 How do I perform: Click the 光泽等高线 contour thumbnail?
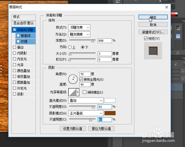tap(72, 92)
